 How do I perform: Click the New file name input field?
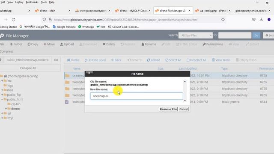point(137,96)
